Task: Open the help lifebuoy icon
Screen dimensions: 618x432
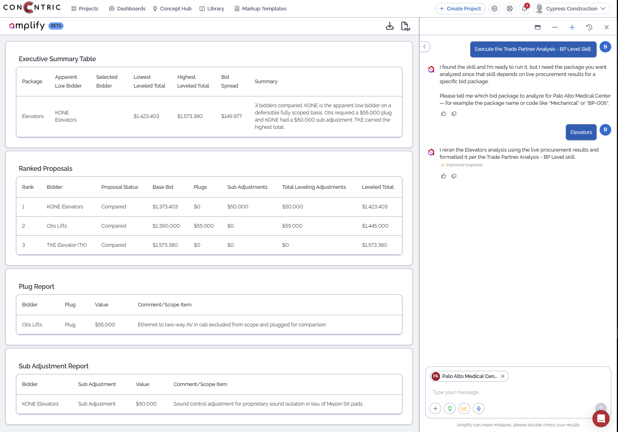Action: (x=510, y=8)
